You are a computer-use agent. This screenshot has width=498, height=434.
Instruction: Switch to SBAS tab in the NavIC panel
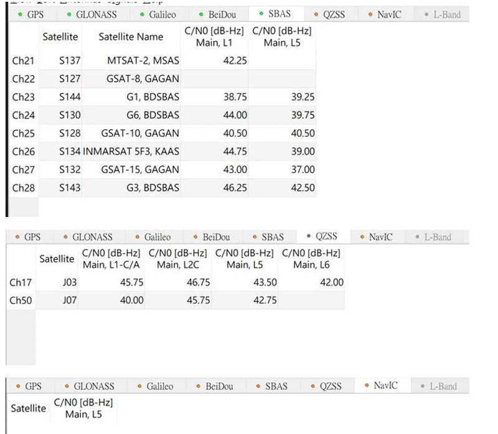point(273,386)
